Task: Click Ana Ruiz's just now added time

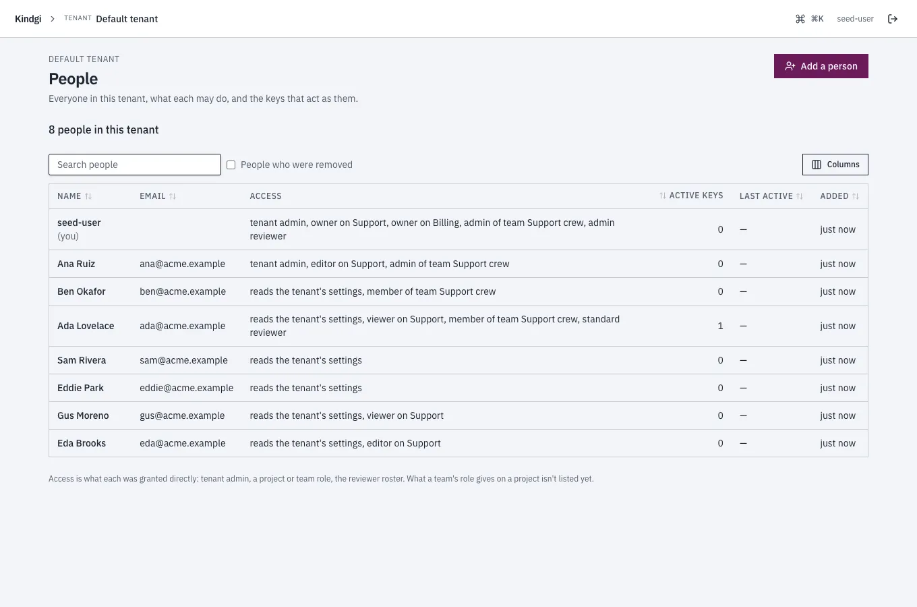Action: [x=837, y=264]
